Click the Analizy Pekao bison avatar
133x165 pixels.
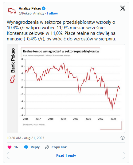point(12,11)
